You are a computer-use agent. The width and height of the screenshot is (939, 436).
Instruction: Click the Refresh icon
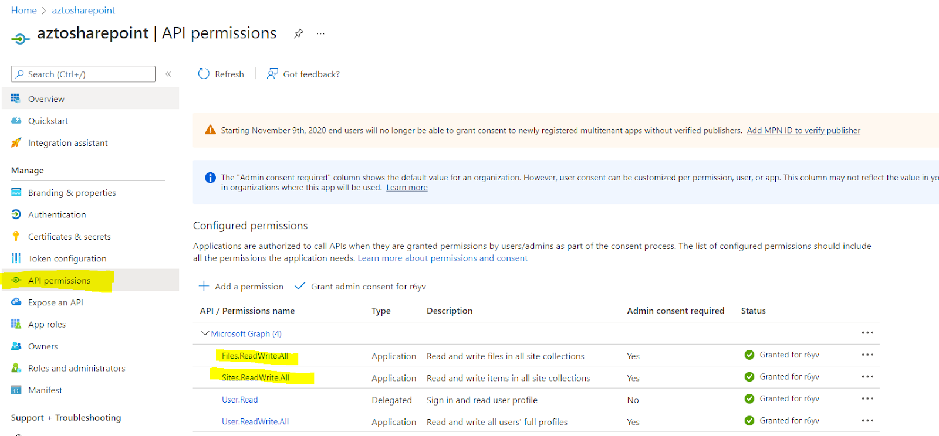pyautogui.click(x=204, y=74)
